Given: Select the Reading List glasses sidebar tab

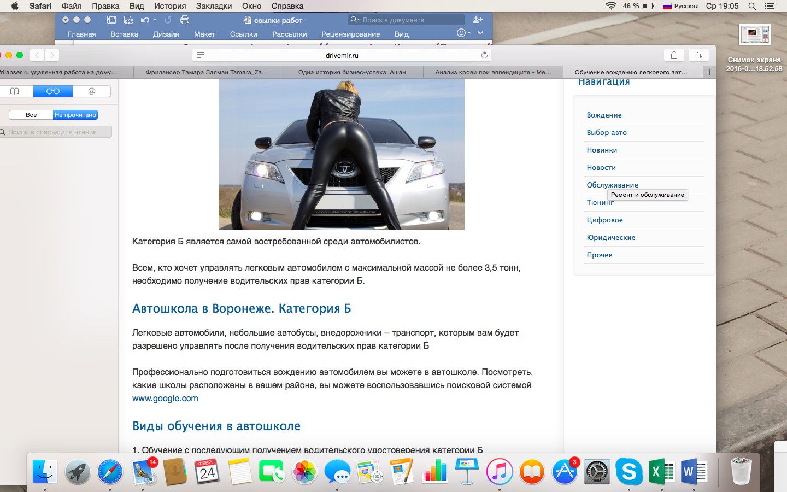Looking at the screenshot, I should (53, 91).
